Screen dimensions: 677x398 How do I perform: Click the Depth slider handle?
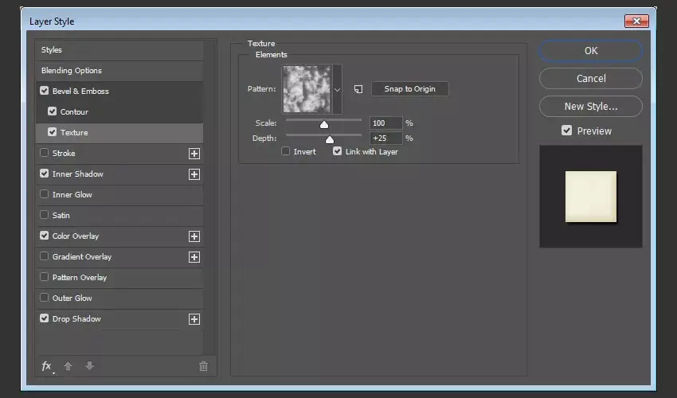(330, 139)
